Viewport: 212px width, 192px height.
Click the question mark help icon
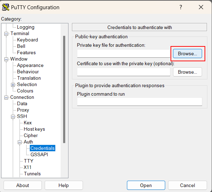181,7
